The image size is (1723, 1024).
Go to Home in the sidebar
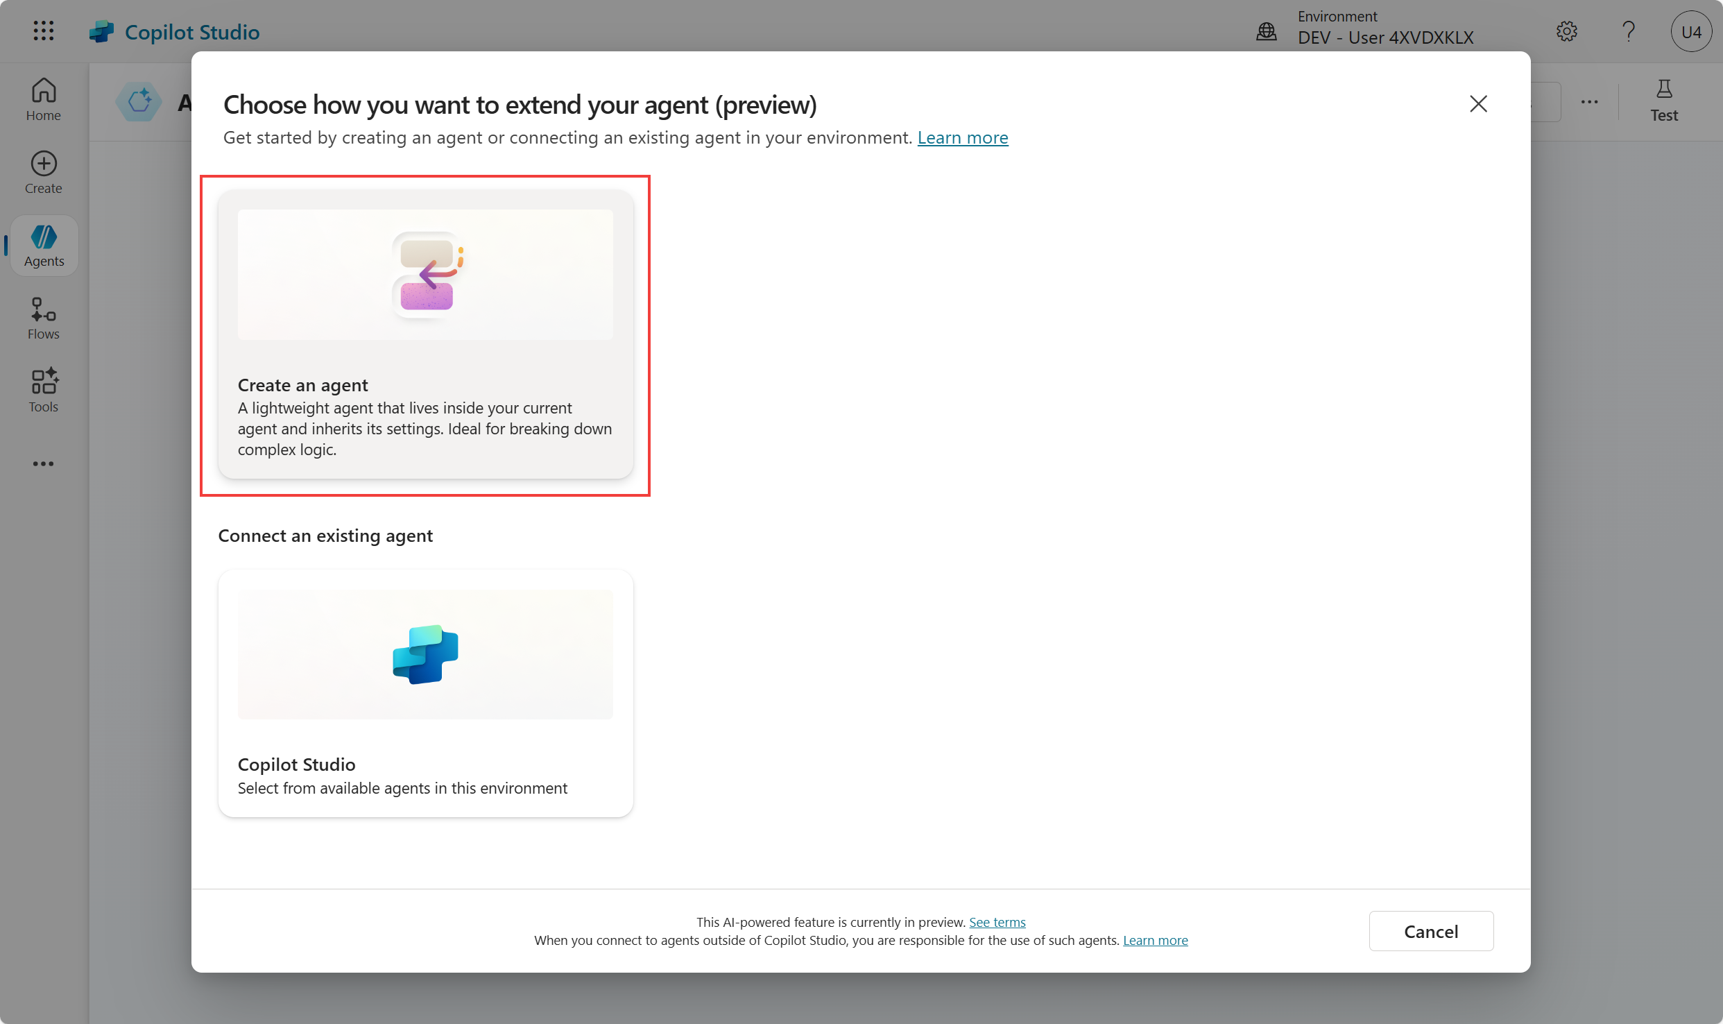43,100
